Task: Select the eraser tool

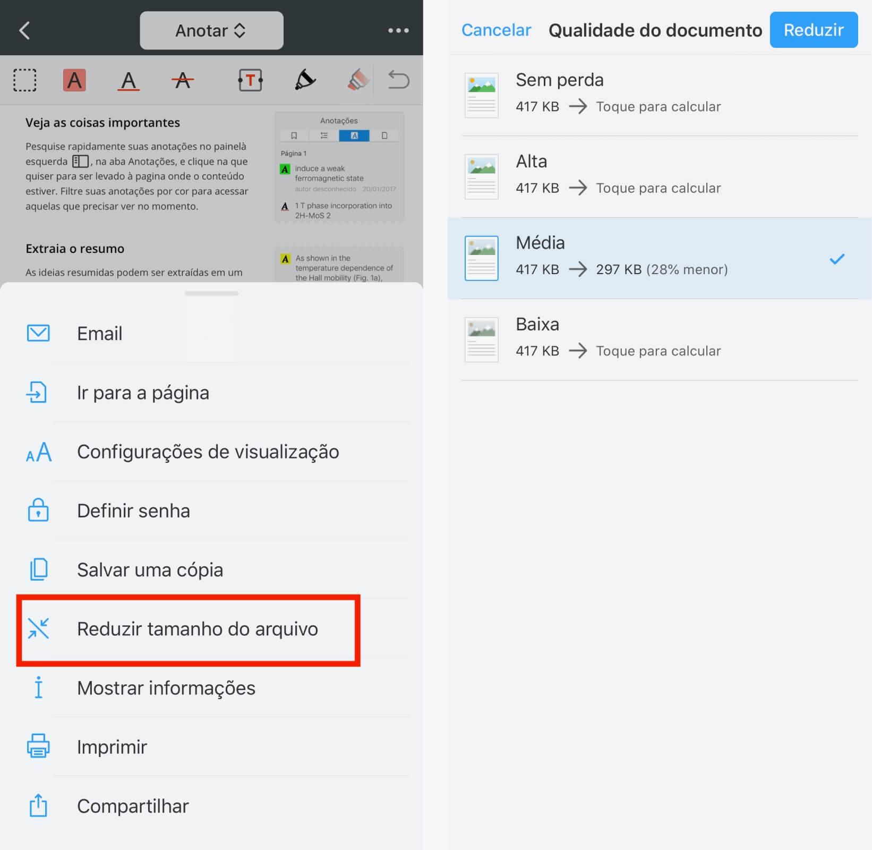Action: click(x=358, y=80)
